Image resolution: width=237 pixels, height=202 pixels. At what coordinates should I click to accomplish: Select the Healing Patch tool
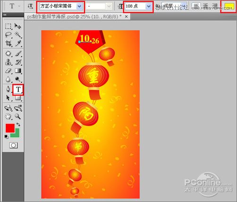point(8,53)
